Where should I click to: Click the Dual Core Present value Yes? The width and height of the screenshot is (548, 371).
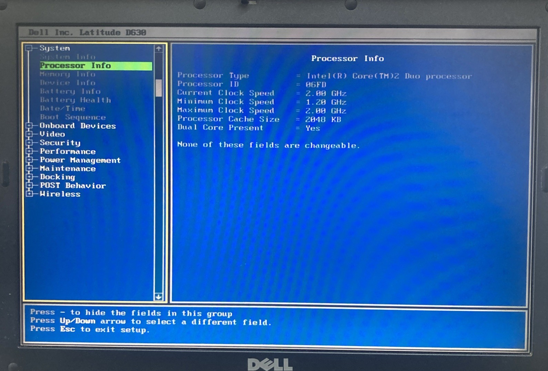click(313, 128)
